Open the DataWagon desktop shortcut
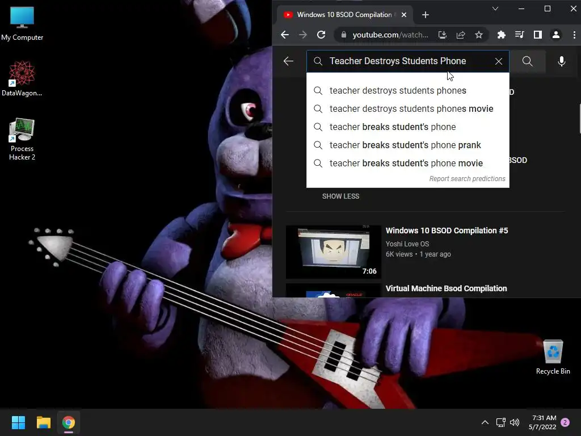 22,78
